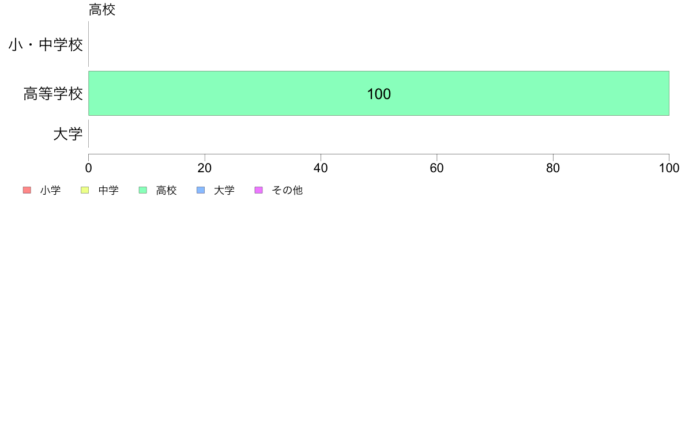Select the 中学 legend label
The width and height of the screenshot is (685, 424).
click(108, 190)
